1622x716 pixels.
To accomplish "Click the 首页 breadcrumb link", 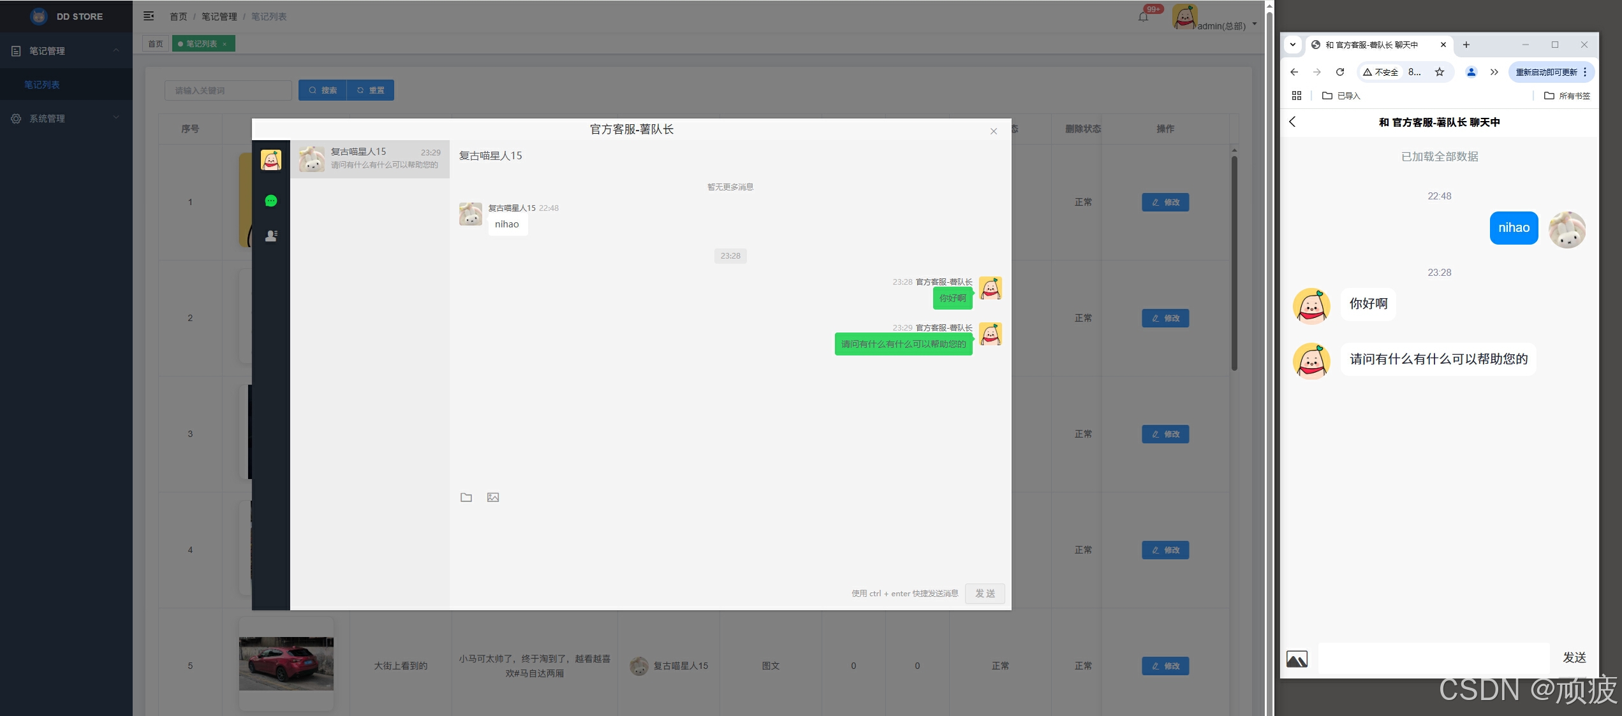I will (179, 16).
